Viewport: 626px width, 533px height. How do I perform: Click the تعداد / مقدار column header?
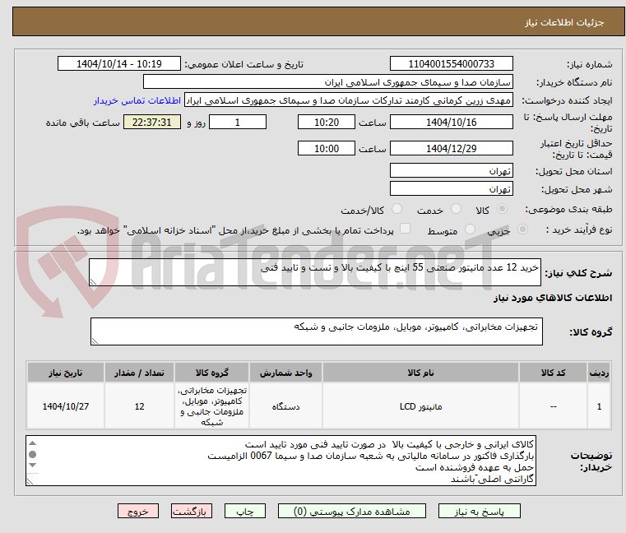coord(139,373)
